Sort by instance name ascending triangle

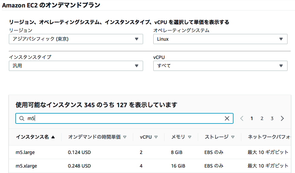[53, 137]
